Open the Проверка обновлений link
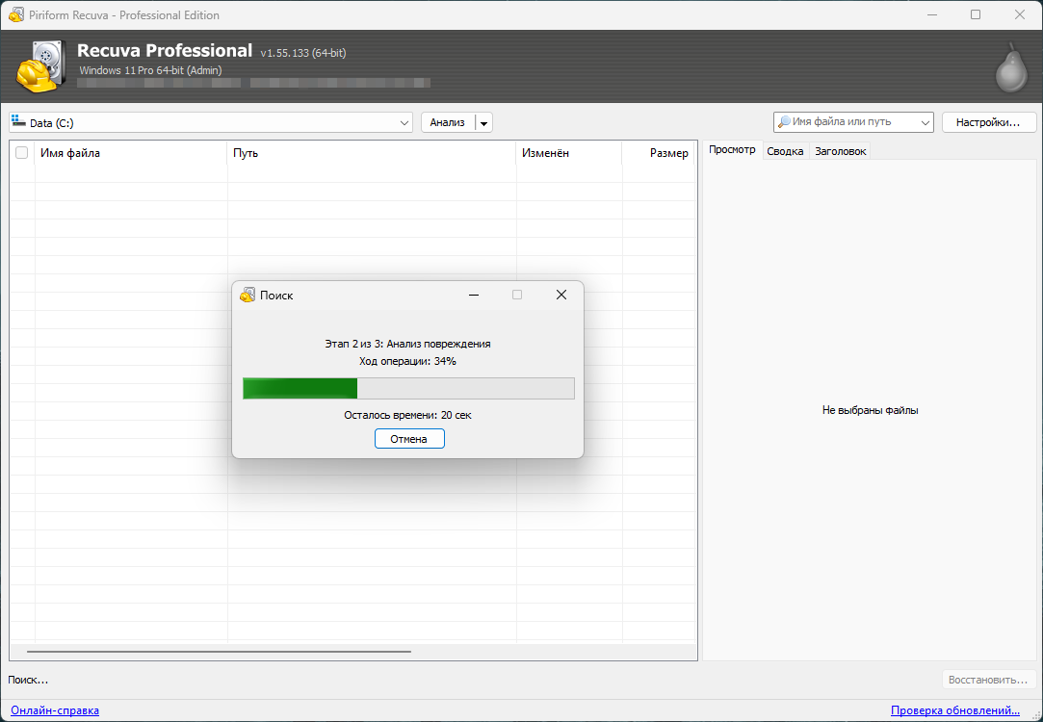The image size is (1043, 722). point(955,710)
